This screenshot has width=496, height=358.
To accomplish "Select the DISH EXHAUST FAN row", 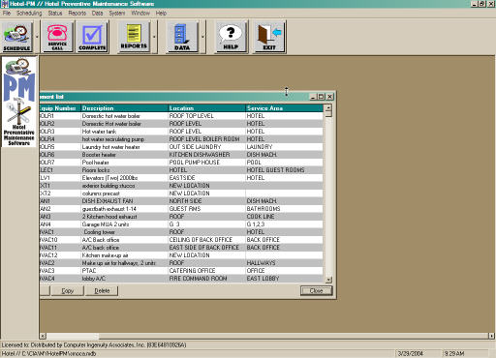I will click(181, 201).
